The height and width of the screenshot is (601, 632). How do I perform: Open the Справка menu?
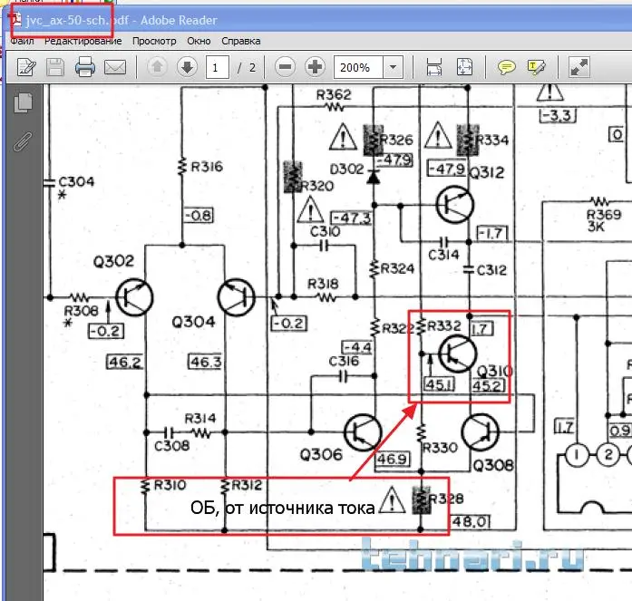[x=241, y=41]
